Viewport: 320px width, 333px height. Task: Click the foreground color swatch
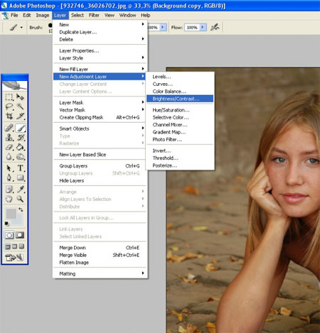point(11,214)
